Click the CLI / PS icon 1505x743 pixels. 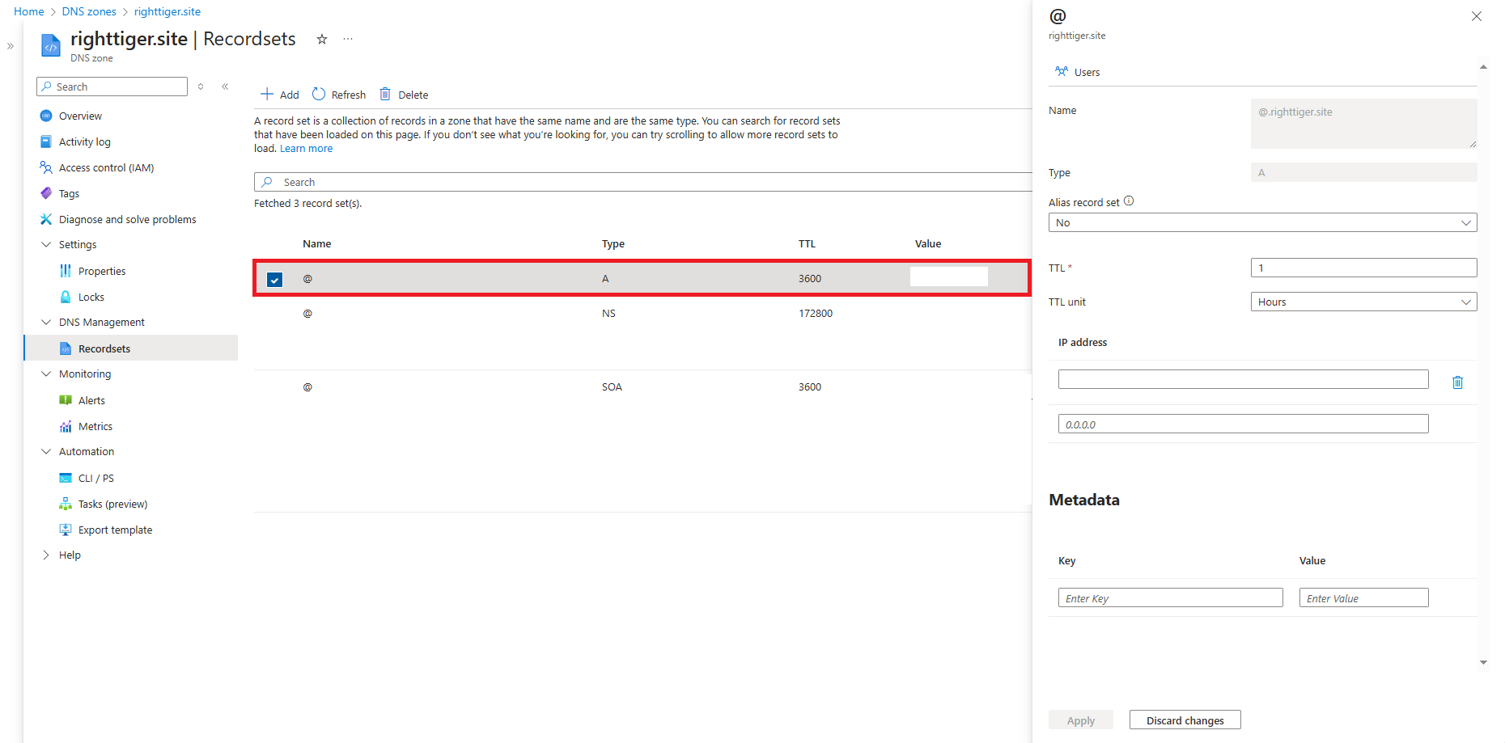coord(66,478)
